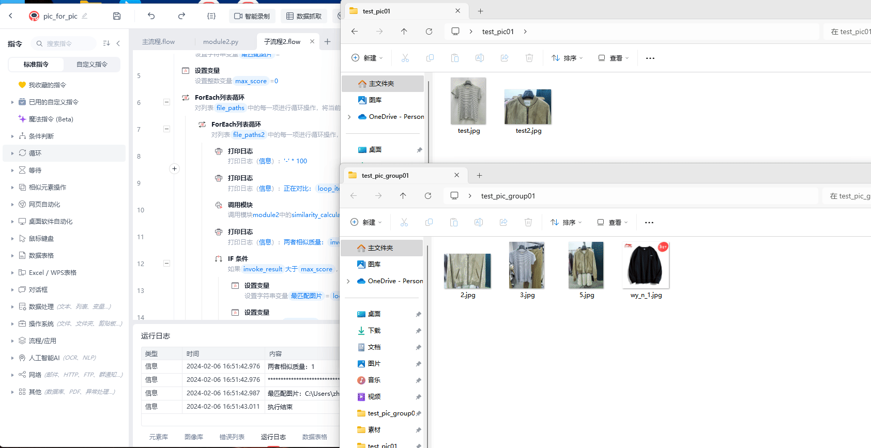The image size is (871, 448).
Task: Select the wy_n_1.jpg thumbnail
Action: [x=646, y=266]
